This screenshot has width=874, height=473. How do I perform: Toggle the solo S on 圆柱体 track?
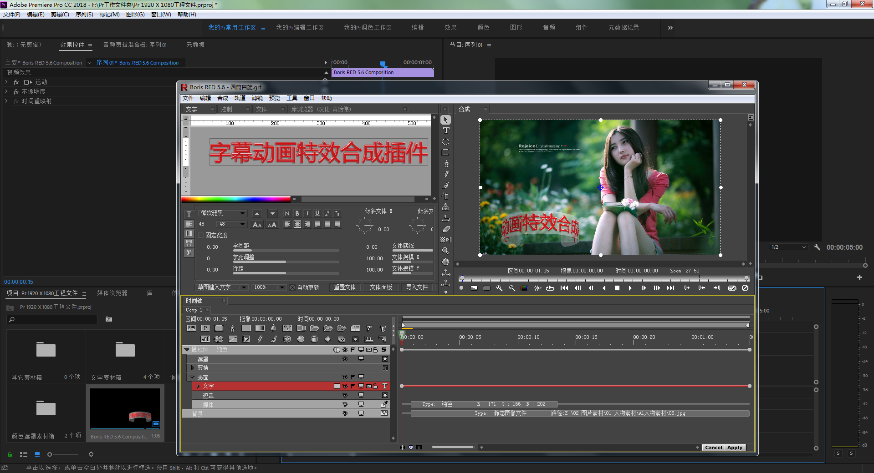point(384,350)
